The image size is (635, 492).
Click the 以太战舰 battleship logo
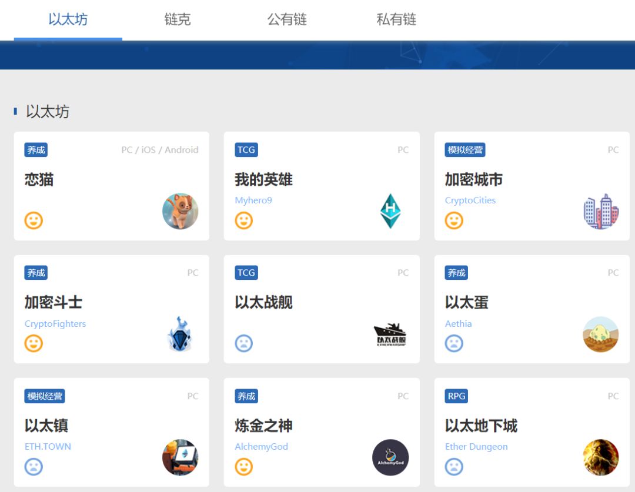point(390,334)
